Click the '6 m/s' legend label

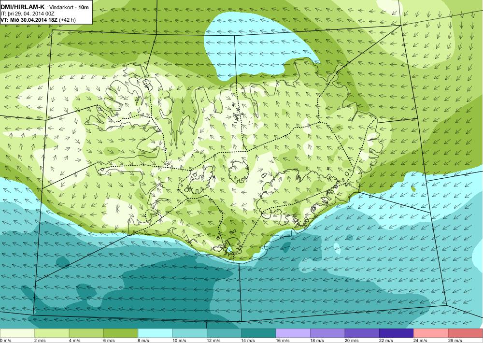click(x=109, y=341)
